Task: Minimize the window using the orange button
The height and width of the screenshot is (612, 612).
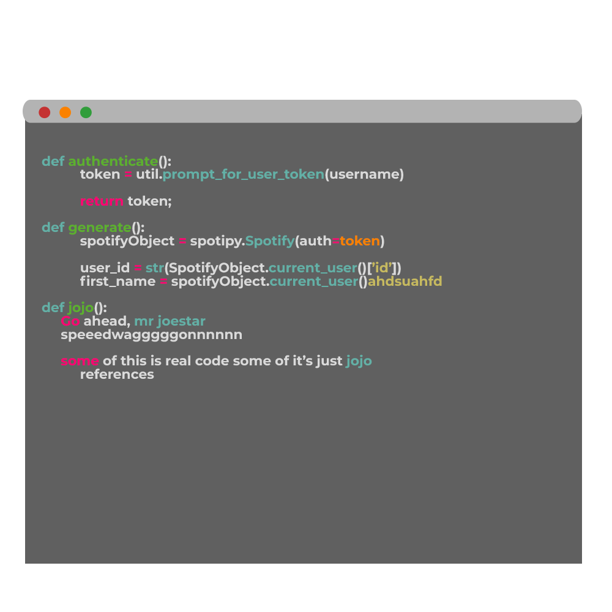Action: pyautogui.click(x=65, y=113)
